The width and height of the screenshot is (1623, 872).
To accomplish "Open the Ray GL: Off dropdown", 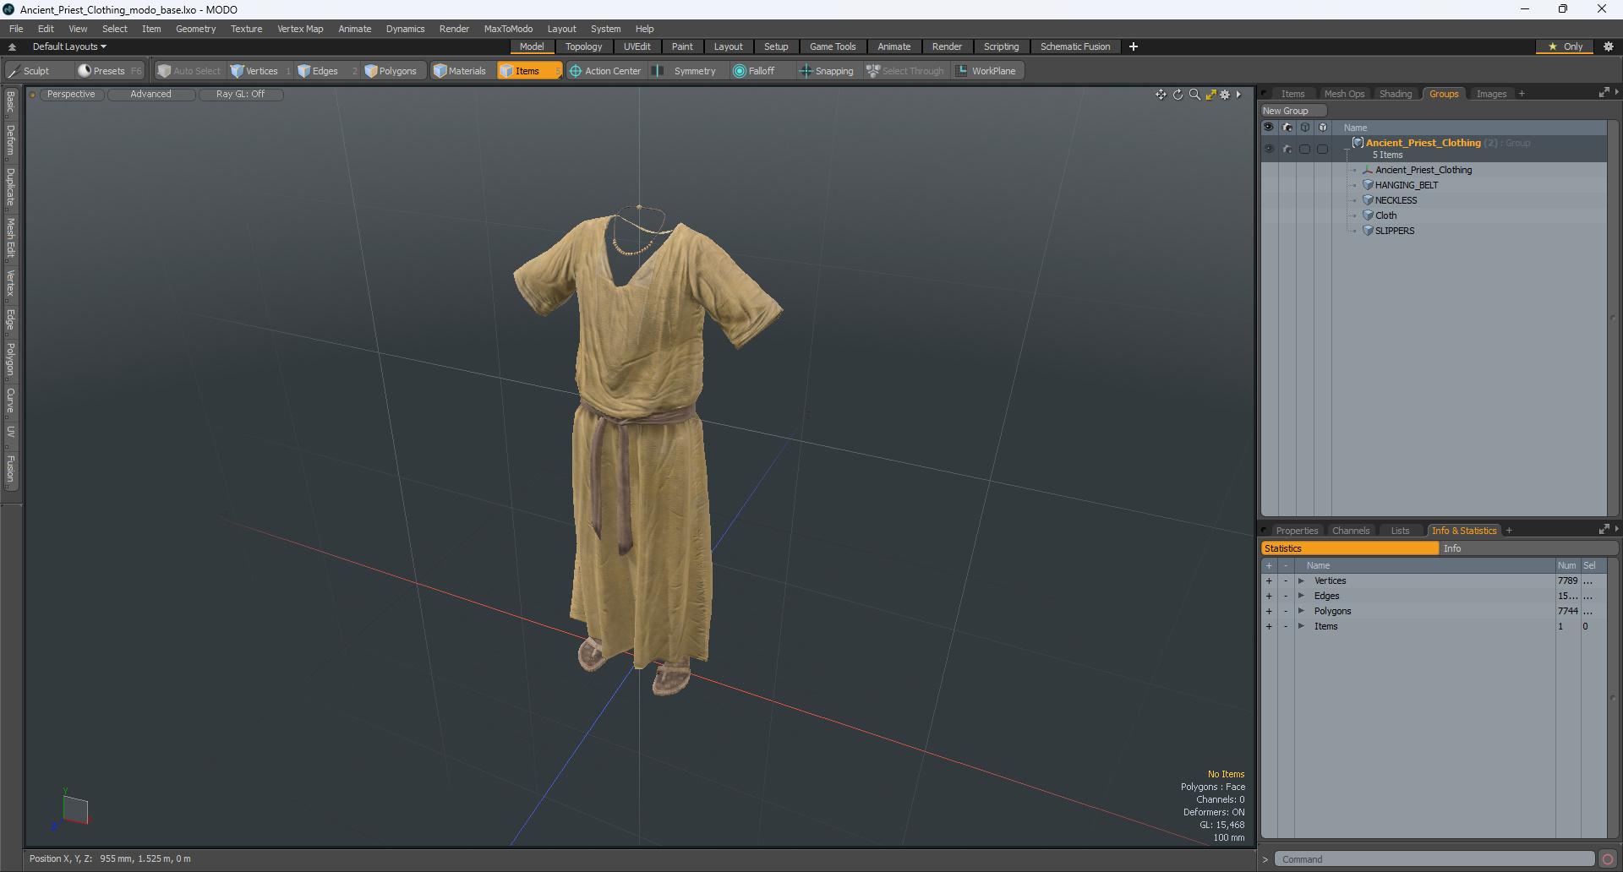I will coord(240,95).
